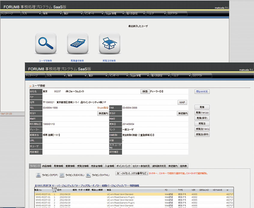254x208 pixels.
Task: Click the calculator icon for 見積書を検索
Action: point(78,43)
